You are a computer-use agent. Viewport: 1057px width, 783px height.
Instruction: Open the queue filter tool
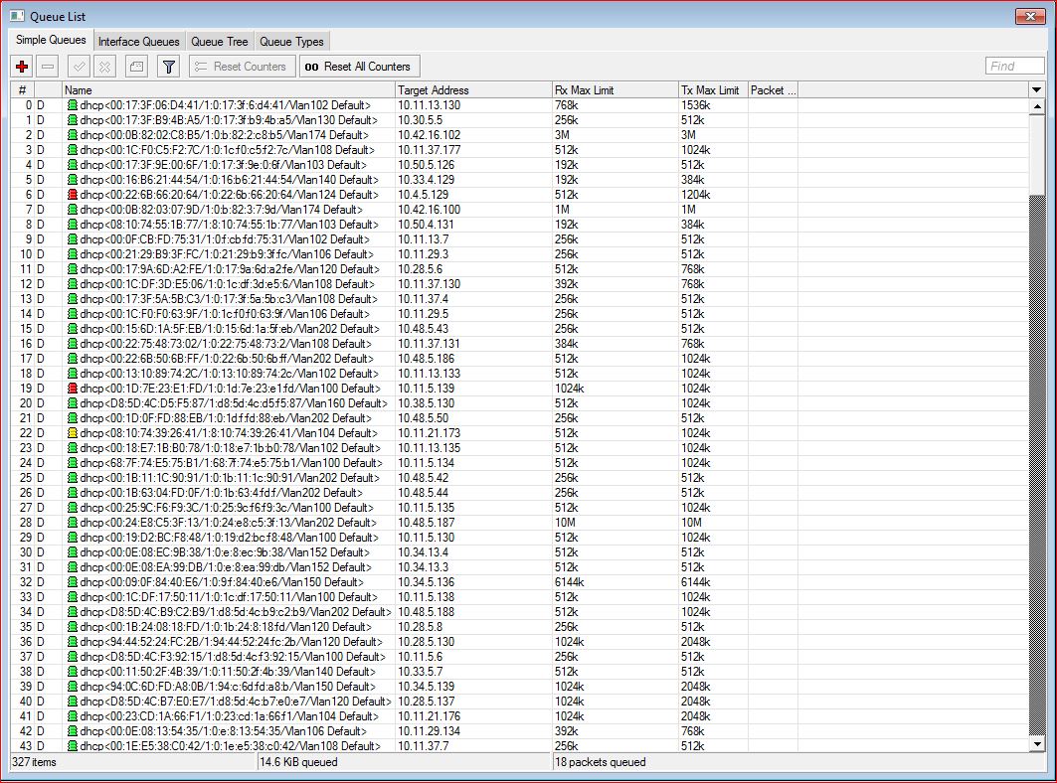point(169,67)
